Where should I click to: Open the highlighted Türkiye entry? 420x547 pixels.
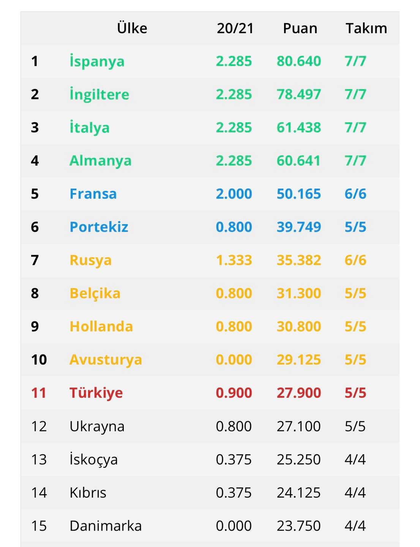(x=96, y=393)
